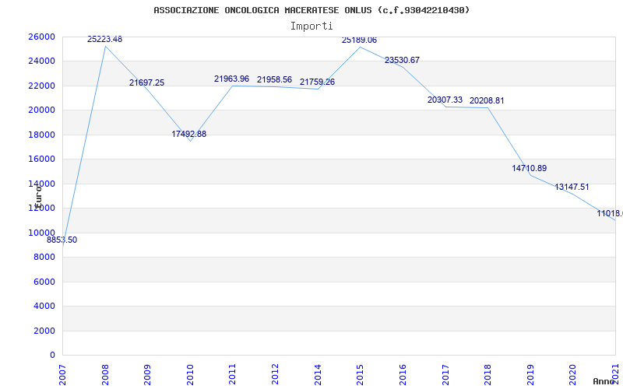
Task: Select the 8853.50 data label
Action: click(x=62, y=240)
